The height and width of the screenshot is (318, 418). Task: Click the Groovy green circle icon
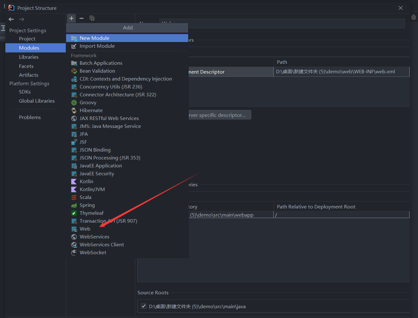point(74,103)
